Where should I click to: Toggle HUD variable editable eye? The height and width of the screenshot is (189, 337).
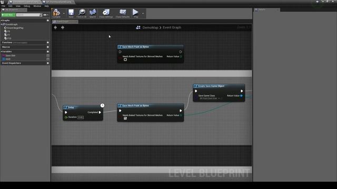tap(48, 59)
